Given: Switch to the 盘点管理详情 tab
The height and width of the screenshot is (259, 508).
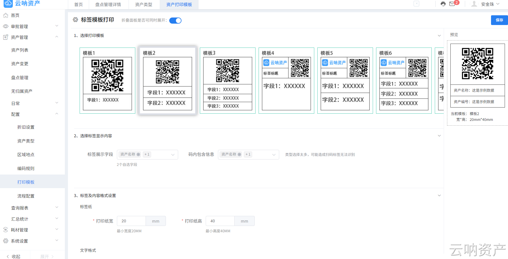Looking at the screenshot, I should (x=108, y=4).
